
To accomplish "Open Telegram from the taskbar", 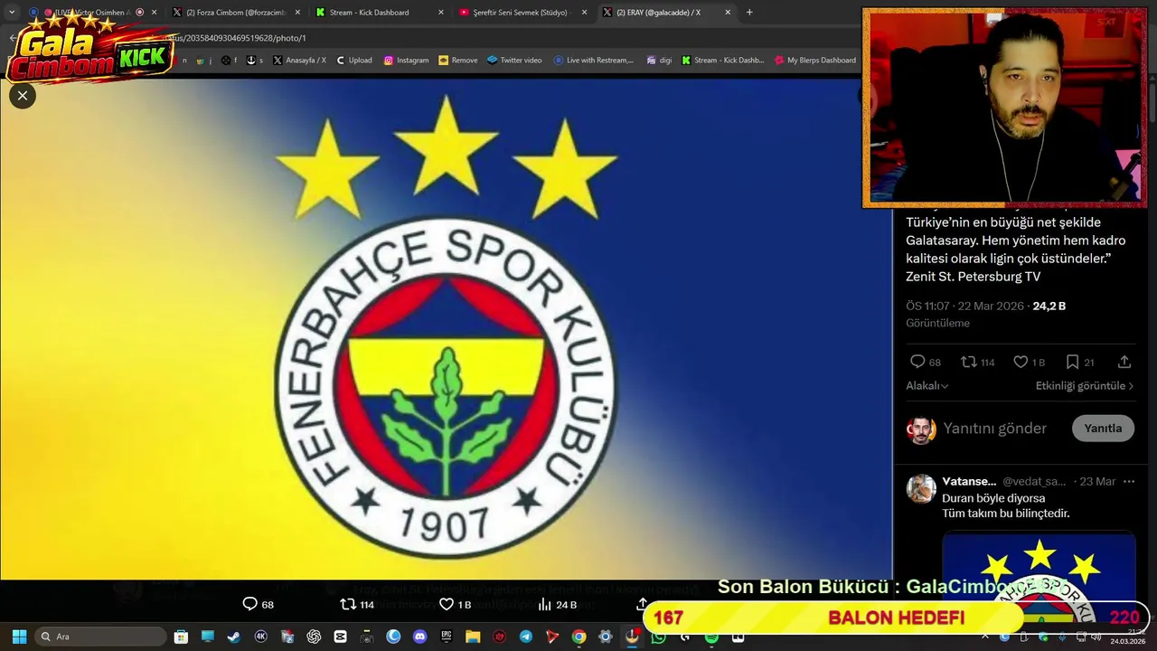I will [526, 637].
